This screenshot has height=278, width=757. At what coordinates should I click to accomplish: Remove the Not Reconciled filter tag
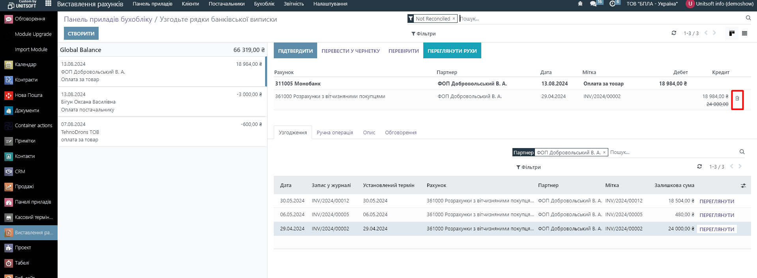pos(454,19)
